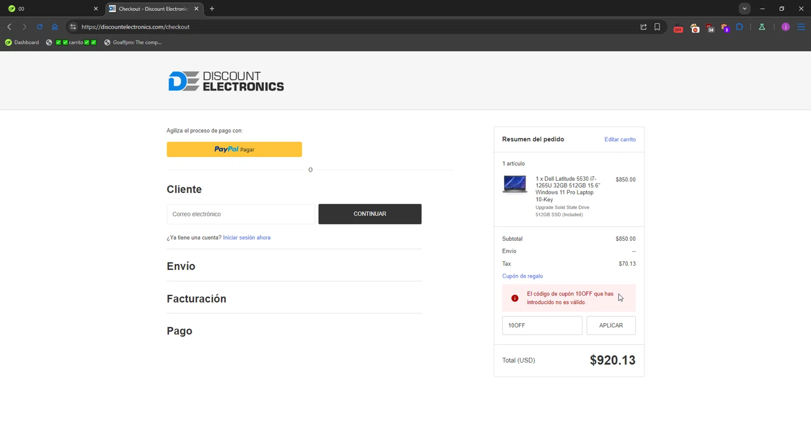811x440 pixels.
Task: Click the Pago section heading
Action: 180,331
